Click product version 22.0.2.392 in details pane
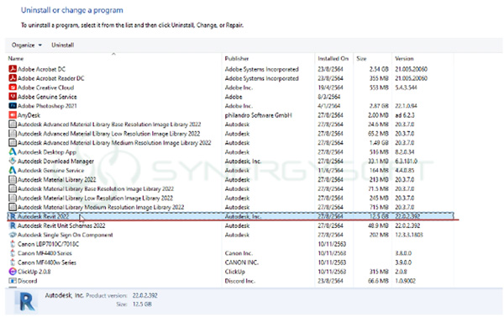 pos(145,295)
